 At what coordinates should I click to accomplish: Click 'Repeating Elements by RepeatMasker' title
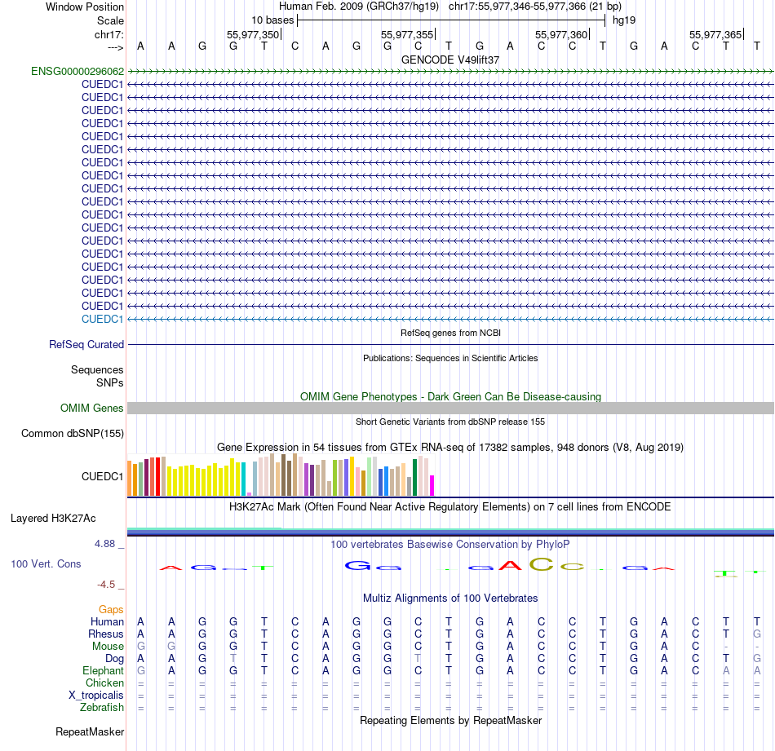[x=451, y=720]
